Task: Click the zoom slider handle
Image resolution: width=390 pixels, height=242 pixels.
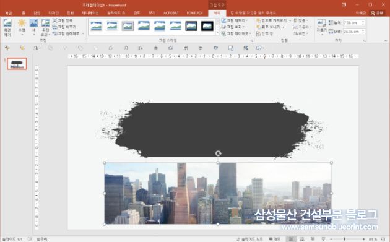Action: [344, 239]
